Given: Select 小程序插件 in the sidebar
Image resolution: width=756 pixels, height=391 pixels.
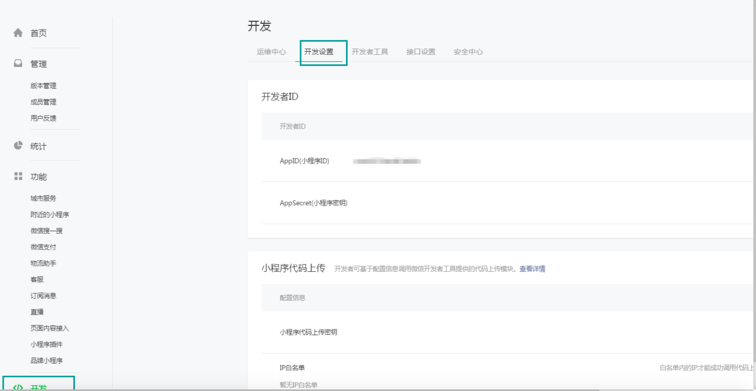Looking at the screenshot, I should pos(46,345).
